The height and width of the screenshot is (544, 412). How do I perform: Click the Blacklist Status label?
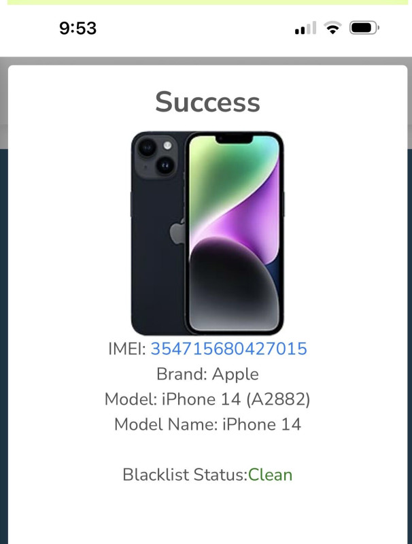[x=185, y=475]
